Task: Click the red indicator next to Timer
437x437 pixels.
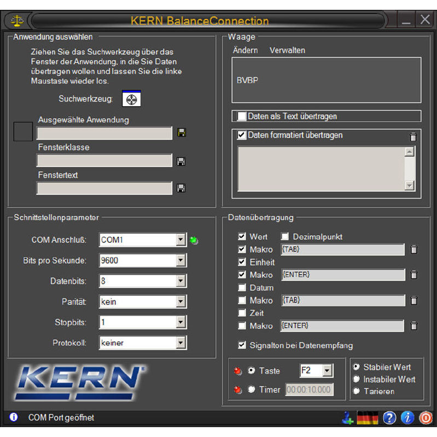Action: (238, 389)
